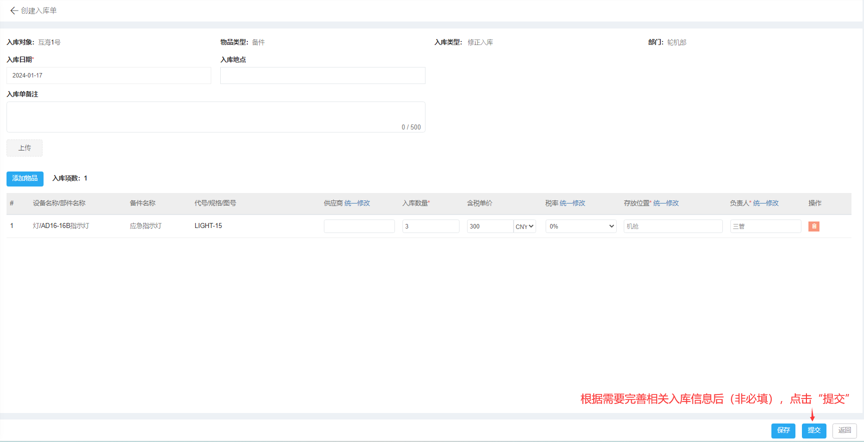Focus the 供应商 input in row 1
This screenshot has width=864, height=442.
pos(359,226)
